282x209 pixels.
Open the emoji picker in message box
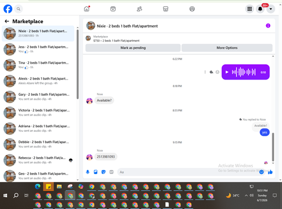(261, 172)
